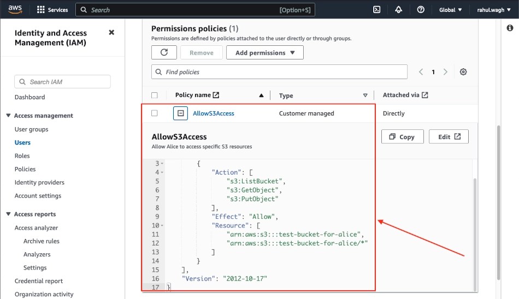This screenshot has height=299, width=519.
Task: Close the IAM navigation panel
Action: [111, 32]
